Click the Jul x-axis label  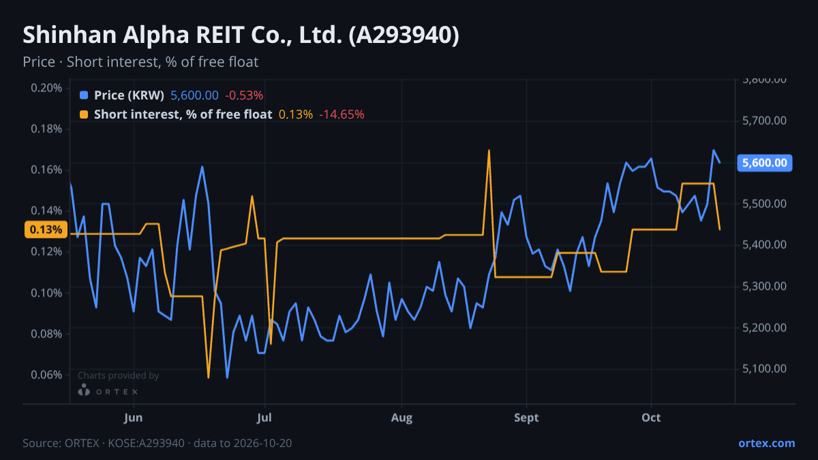[x=265, y=418]
